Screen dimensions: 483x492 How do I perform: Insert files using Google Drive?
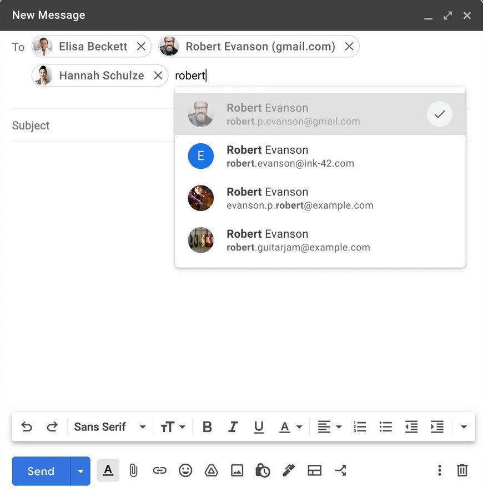(x=211, y=470)
